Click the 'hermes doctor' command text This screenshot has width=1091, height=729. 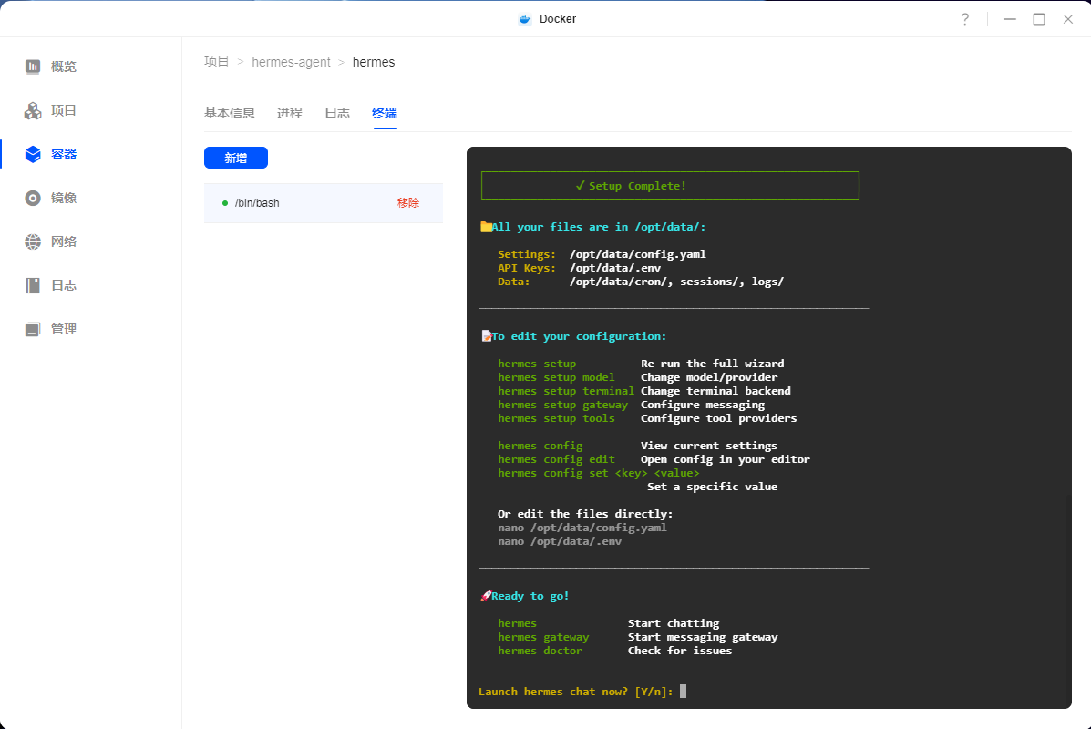tap(540, 651)
